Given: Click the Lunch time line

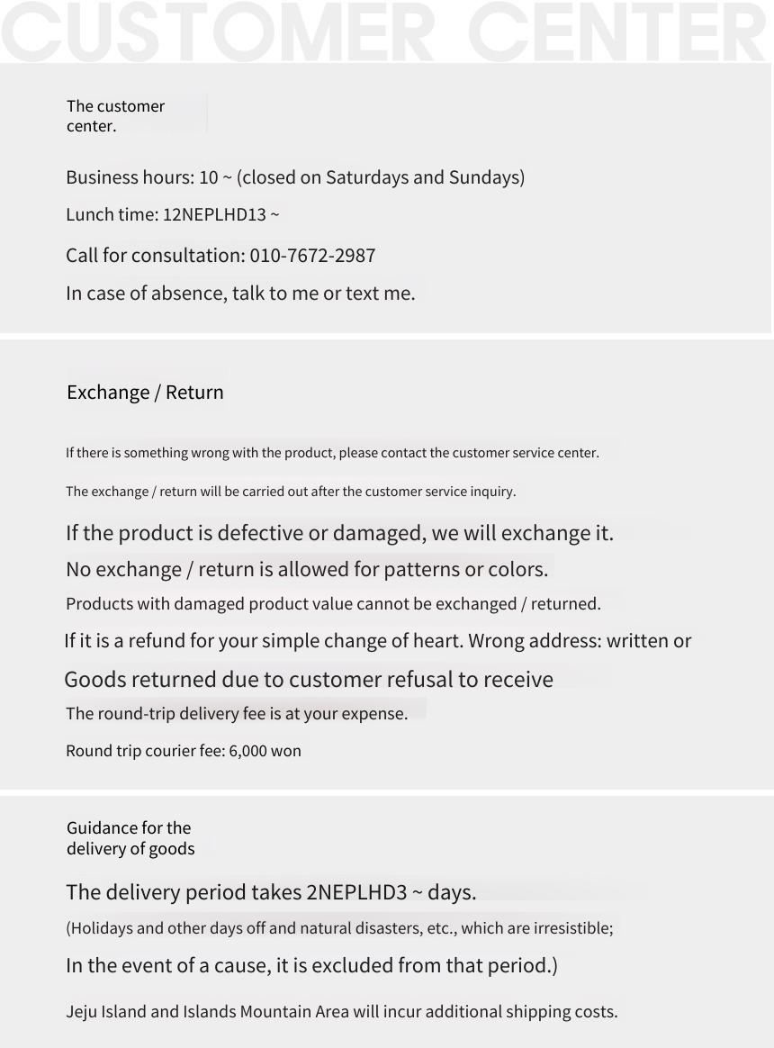Looking at the screenshot, I should coord(173,214).
